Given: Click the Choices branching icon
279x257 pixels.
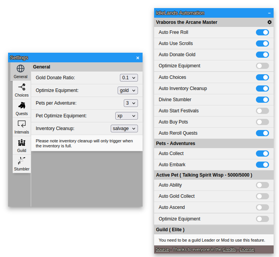Looking at the screenshot, I should 22,87.
